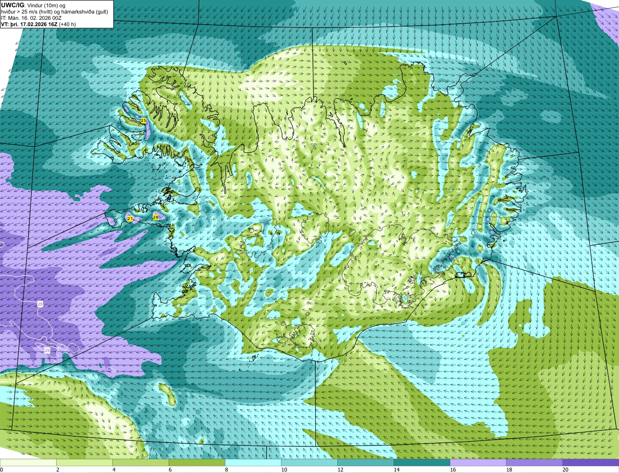Select the olive green 6–8 m/s legend segment
619x473 pixels.
tap(196, 462)
